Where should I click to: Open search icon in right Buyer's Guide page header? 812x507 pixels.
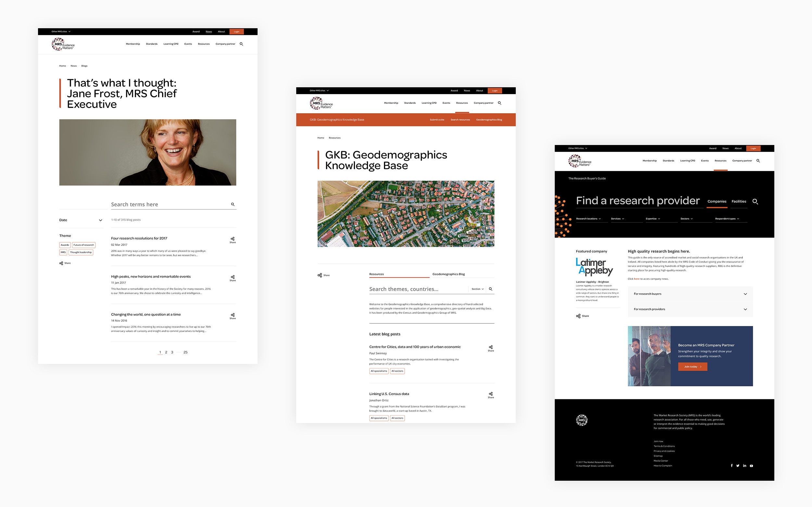click(758, 161)
